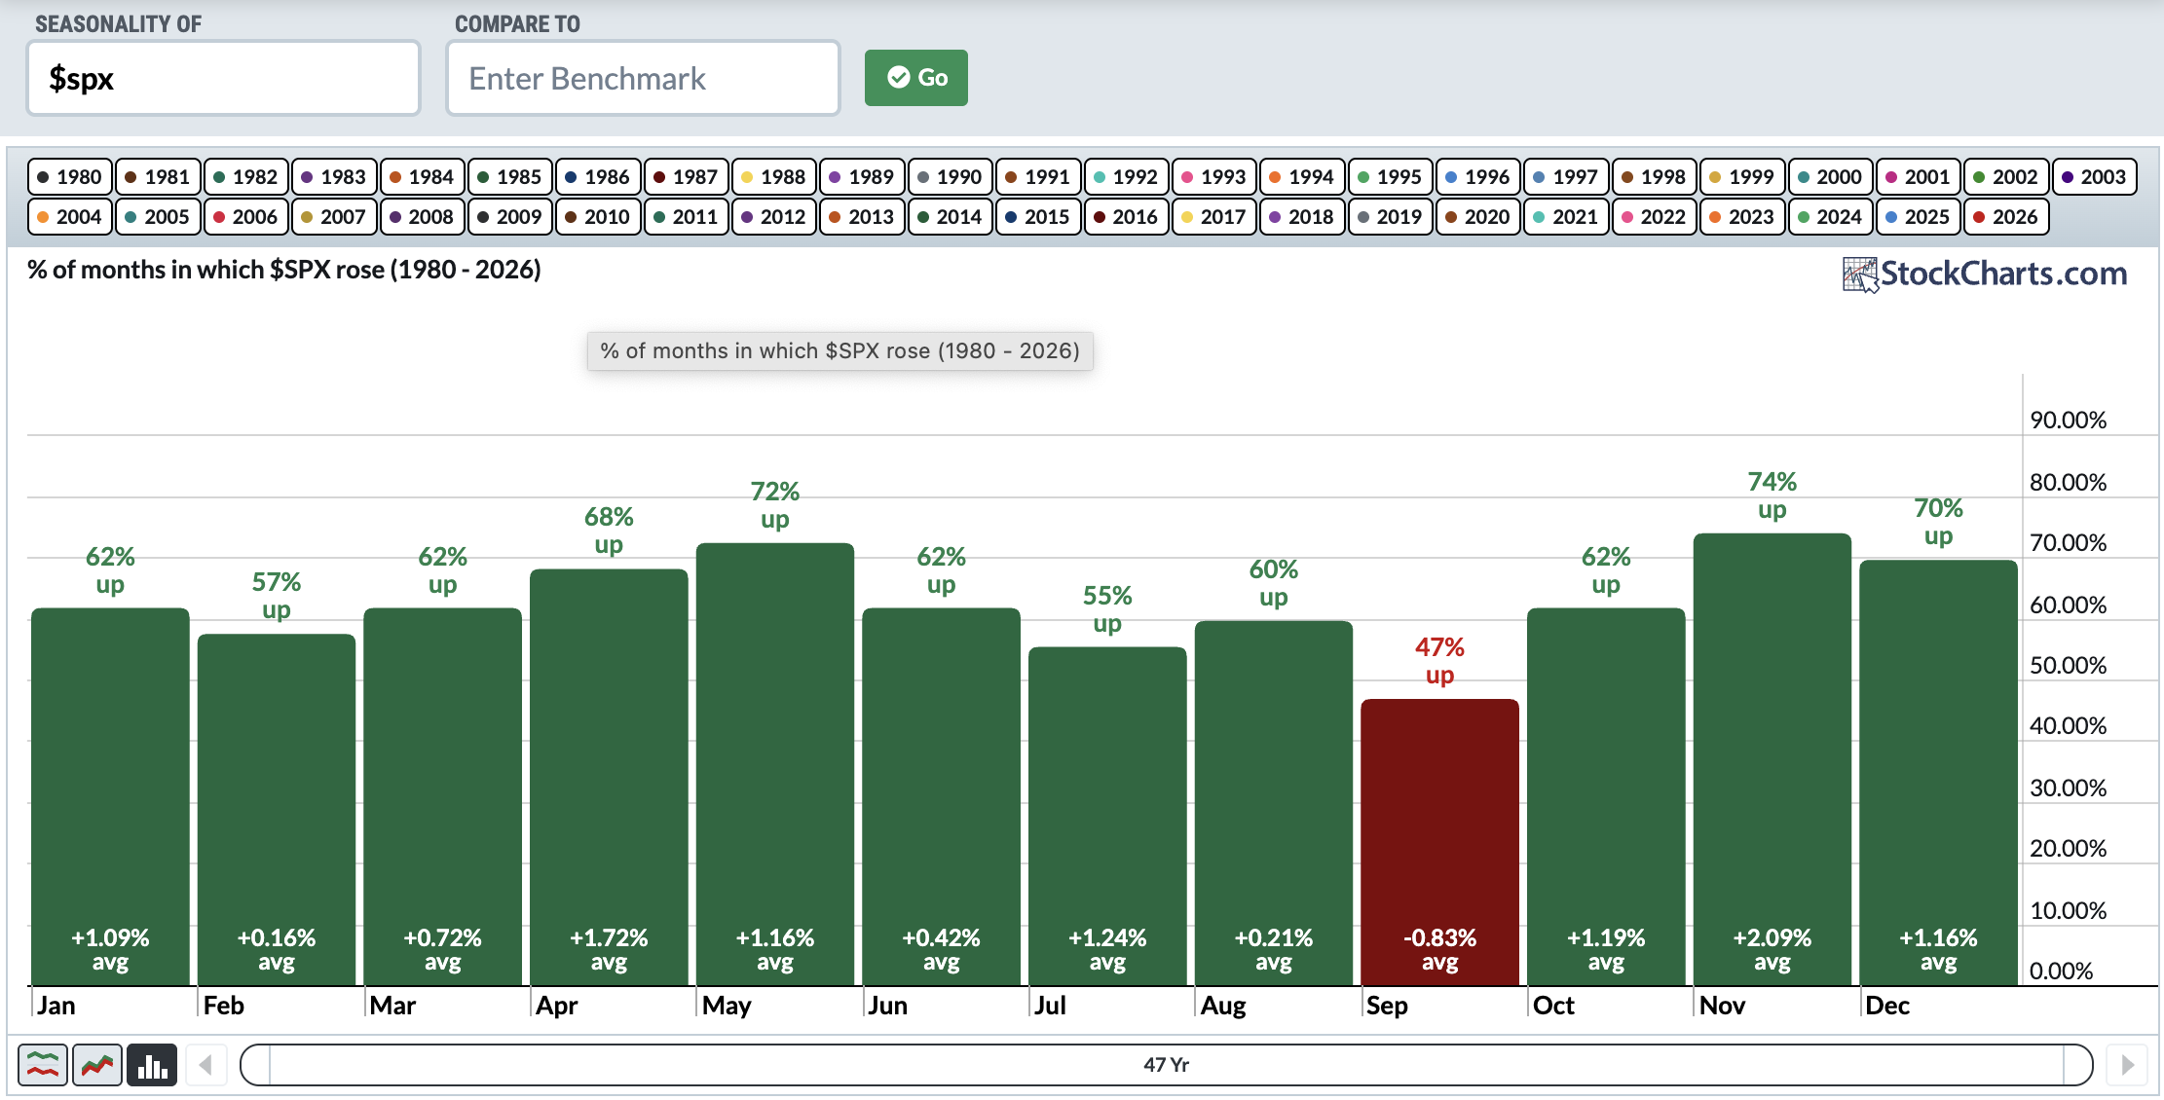Toggle the 1987 year series
The height and width of the screenshot is (1100, 2164).
point(686,177)
